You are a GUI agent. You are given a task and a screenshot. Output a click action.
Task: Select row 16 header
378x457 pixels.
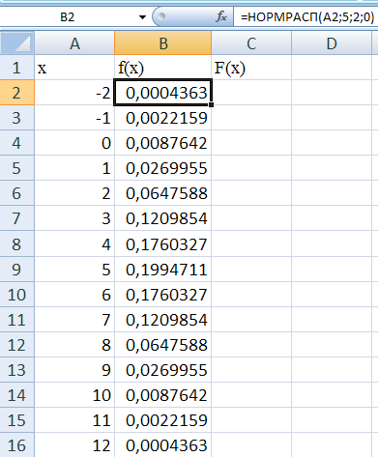[x=16, y=445]
